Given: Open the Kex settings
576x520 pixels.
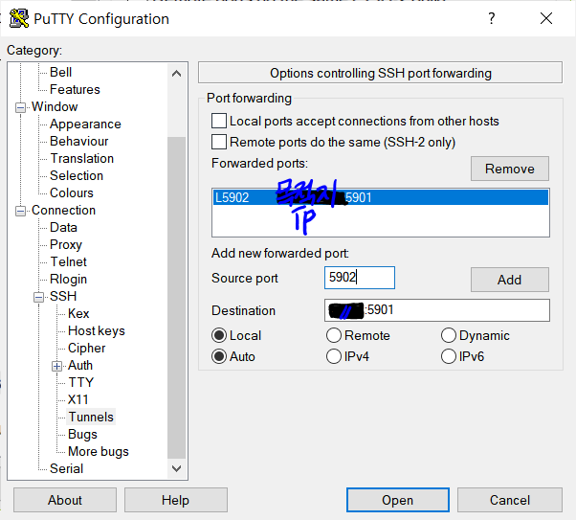Looking at the screenshot, I should pyautogui.click(x=78, y=313).
